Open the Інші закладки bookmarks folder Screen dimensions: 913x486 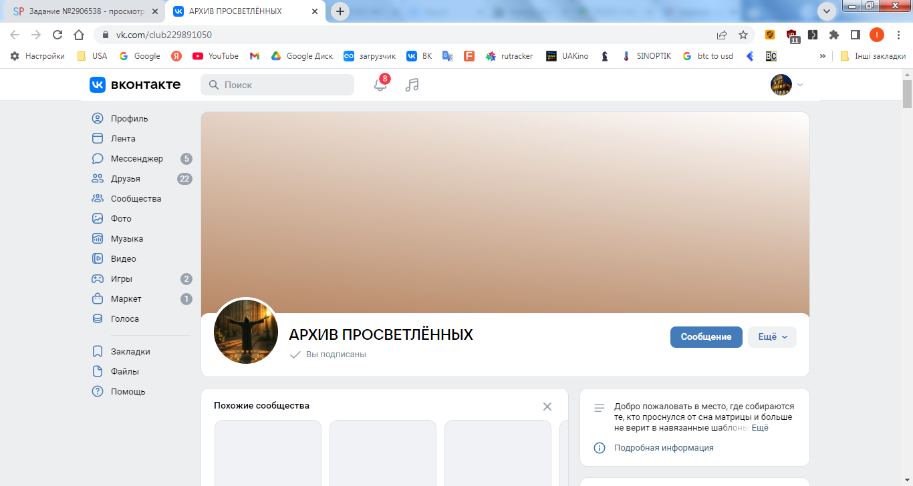coord(873,56)
